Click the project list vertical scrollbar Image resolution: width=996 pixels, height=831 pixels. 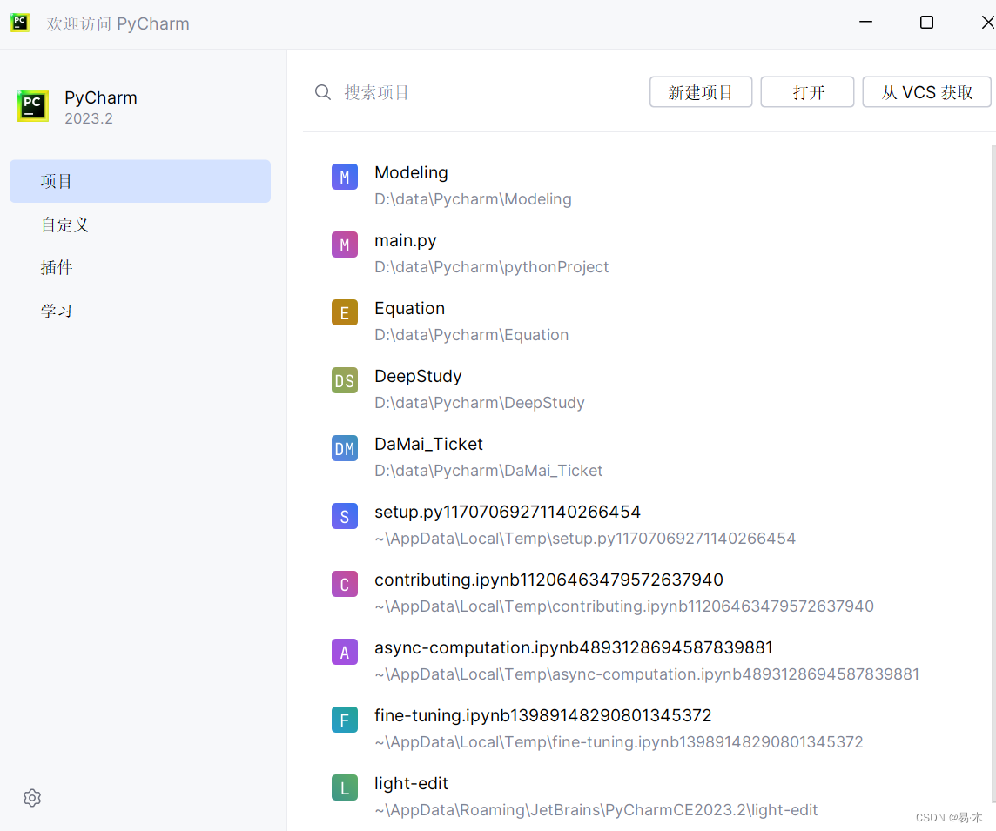(993, 473)
